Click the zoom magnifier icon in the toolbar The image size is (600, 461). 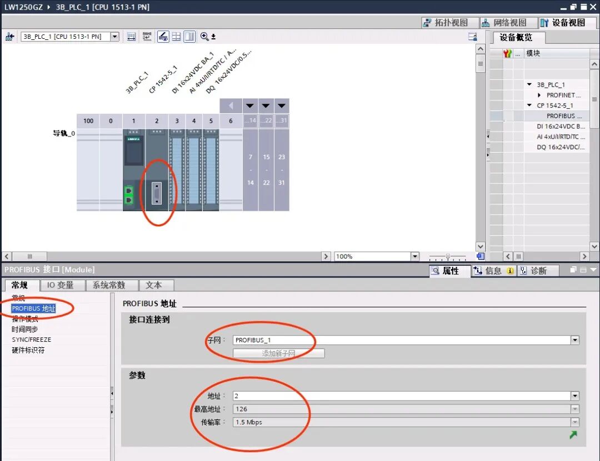pyautogui.click(x=204, y=36)
